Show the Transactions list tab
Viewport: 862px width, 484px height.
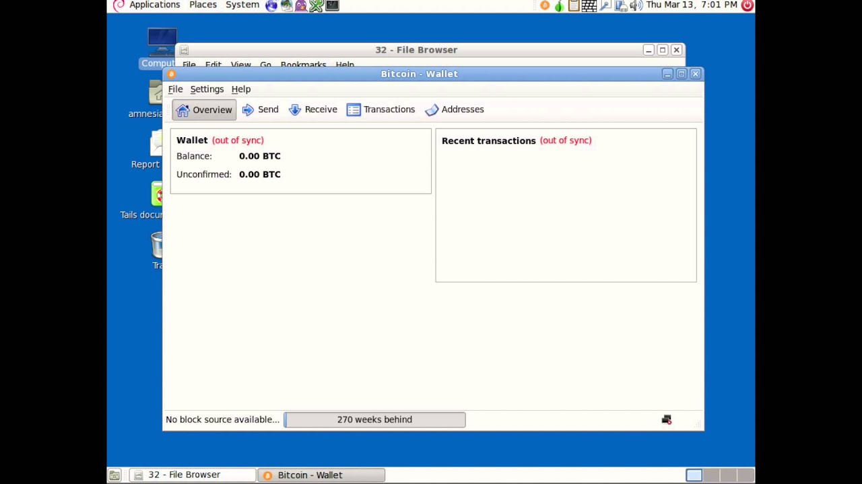(380, 110)
